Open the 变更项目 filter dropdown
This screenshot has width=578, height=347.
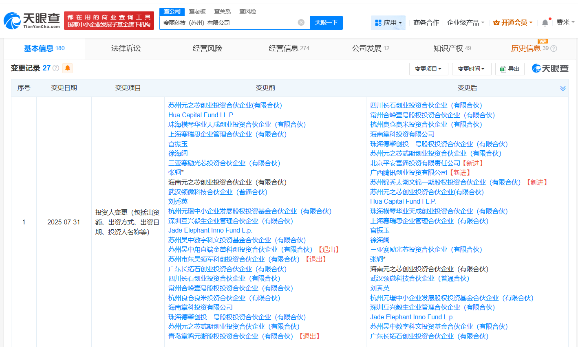click(428, 69)
